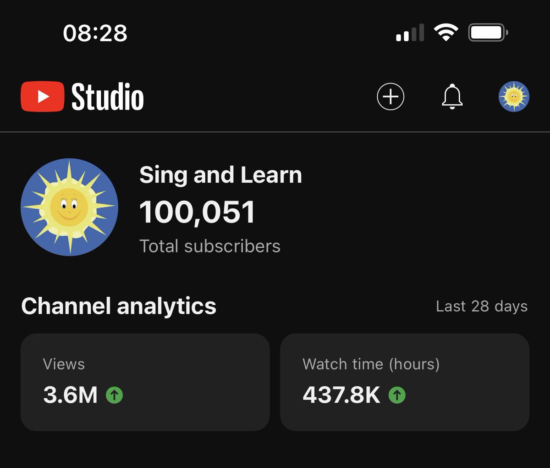
Task: Open the create plus button
Action: (x=390, y=97)
